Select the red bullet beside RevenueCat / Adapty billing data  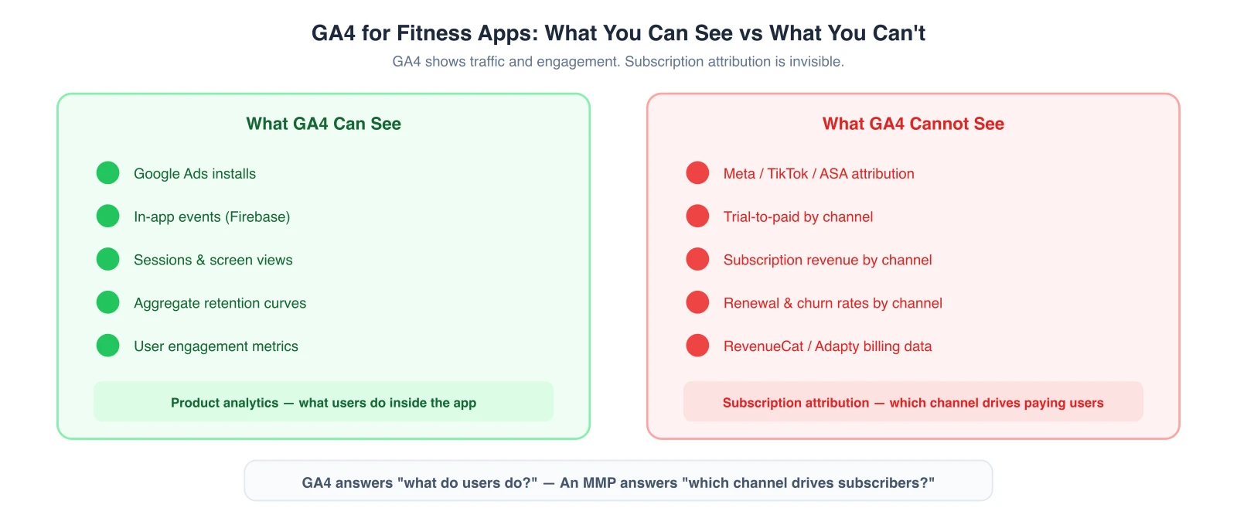[697, 346]
